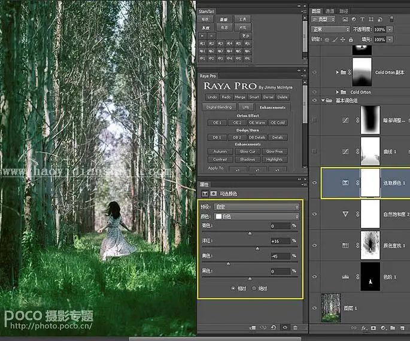Click trash icon in Properties panel

click(295, 327)
